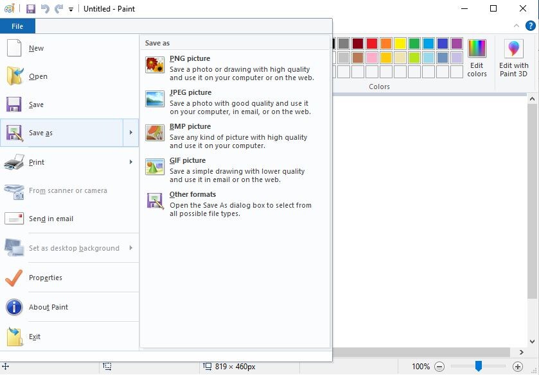This screenshot has height=375, width=539.
Task: Click the zoom slider handle
Action: (479, 366)
